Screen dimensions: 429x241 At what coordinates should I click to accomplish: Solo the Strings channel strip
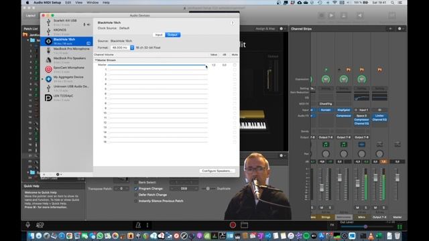point(330,208)
